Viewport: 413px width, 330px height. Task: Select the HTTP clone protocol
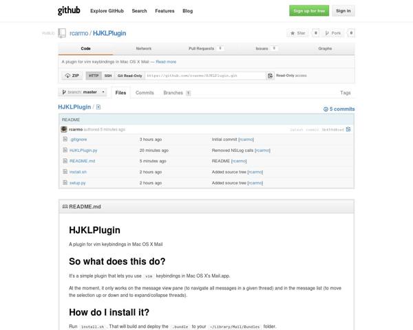[x=94, y=76]
